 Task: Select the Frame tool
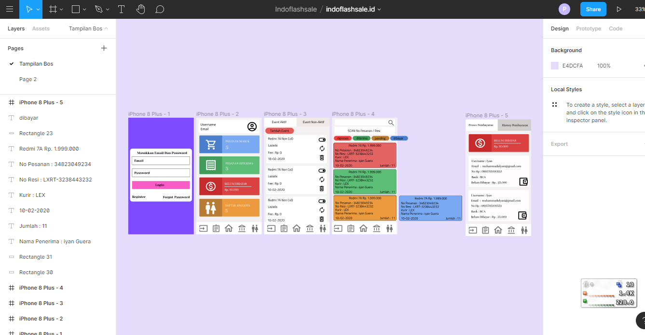pos(53,9)
